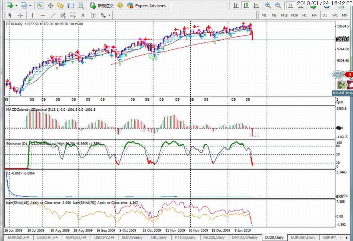Image resolution: width=353 pixels, height=241 pixels.
Task: Pick the vertical line drawing tool
Action: click(33, 15)
